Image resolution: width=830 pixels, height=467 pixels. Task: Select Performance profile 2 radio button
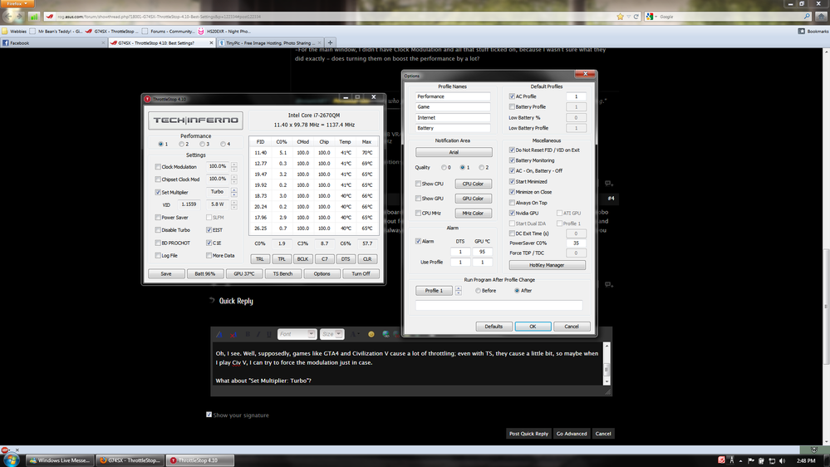[182, 144]
